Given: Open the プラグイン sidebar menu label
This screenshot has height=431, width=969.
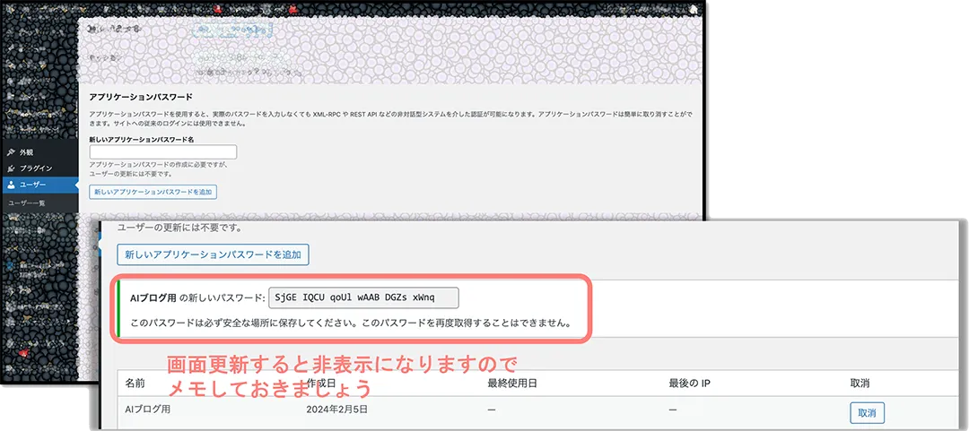Looking at the screenshot, I should click(36, 168).
